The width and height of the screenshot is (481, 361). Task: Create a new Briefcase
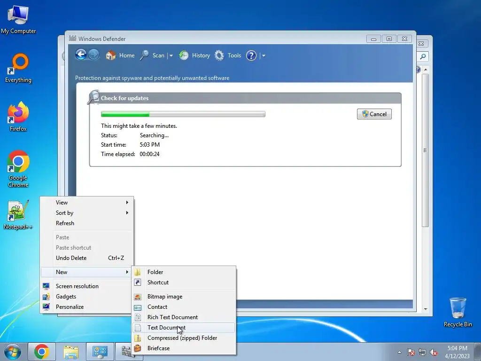point(184,348)
